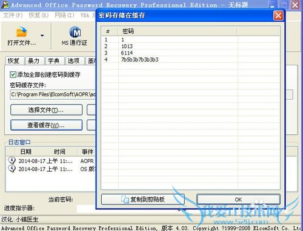Click the 查看缓存(W)... button

46,125
